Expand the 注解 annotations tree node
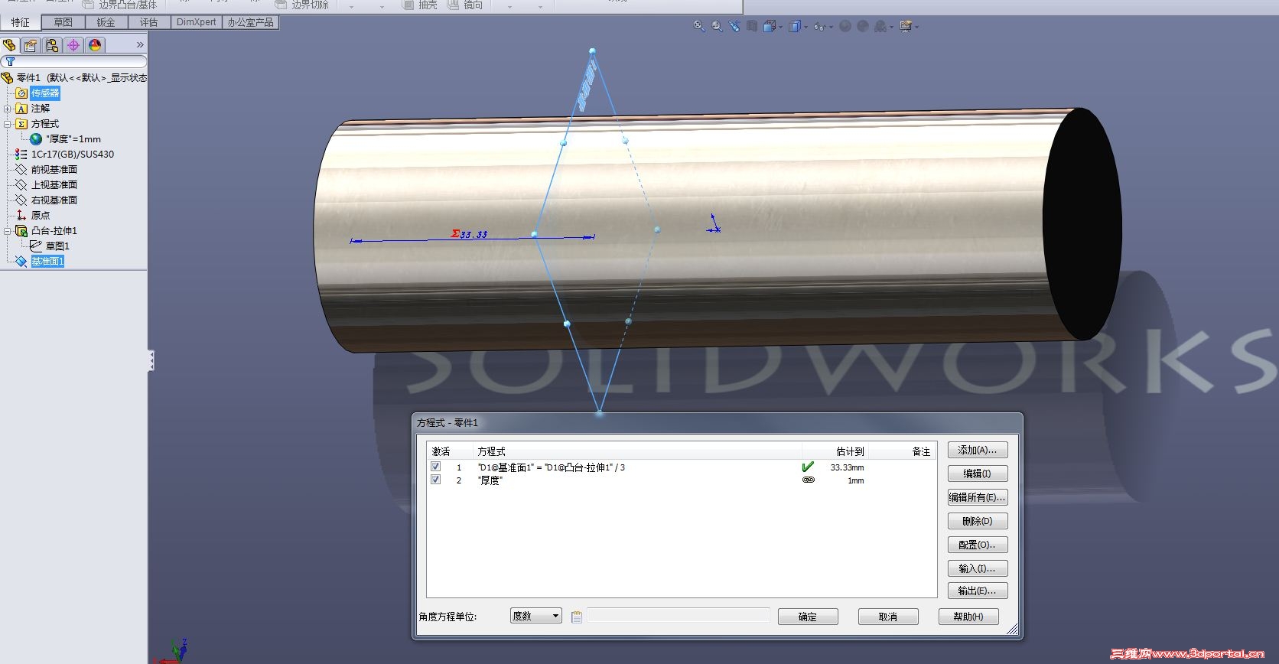The height and width of the screenshot is (664, 1279). (8, 109)
